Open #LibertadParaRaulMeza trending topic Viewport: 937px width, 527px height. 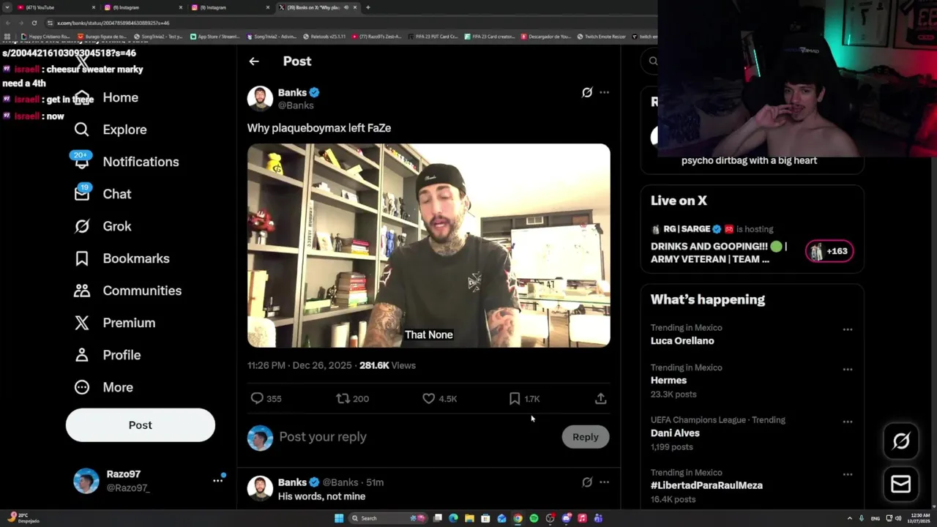coord(706,485)
